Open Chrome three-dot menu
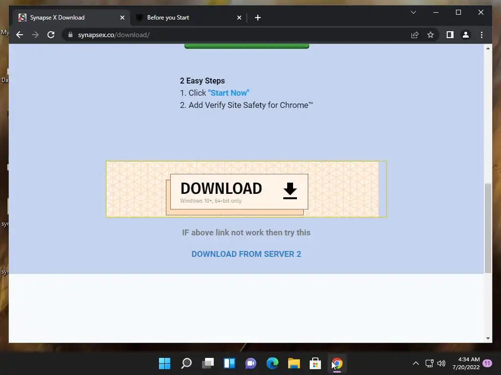Image resolution: width=501 pixels, height=375 pixels. 481,35
